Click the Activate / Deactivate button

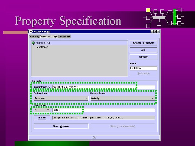[x=143, y=43]
